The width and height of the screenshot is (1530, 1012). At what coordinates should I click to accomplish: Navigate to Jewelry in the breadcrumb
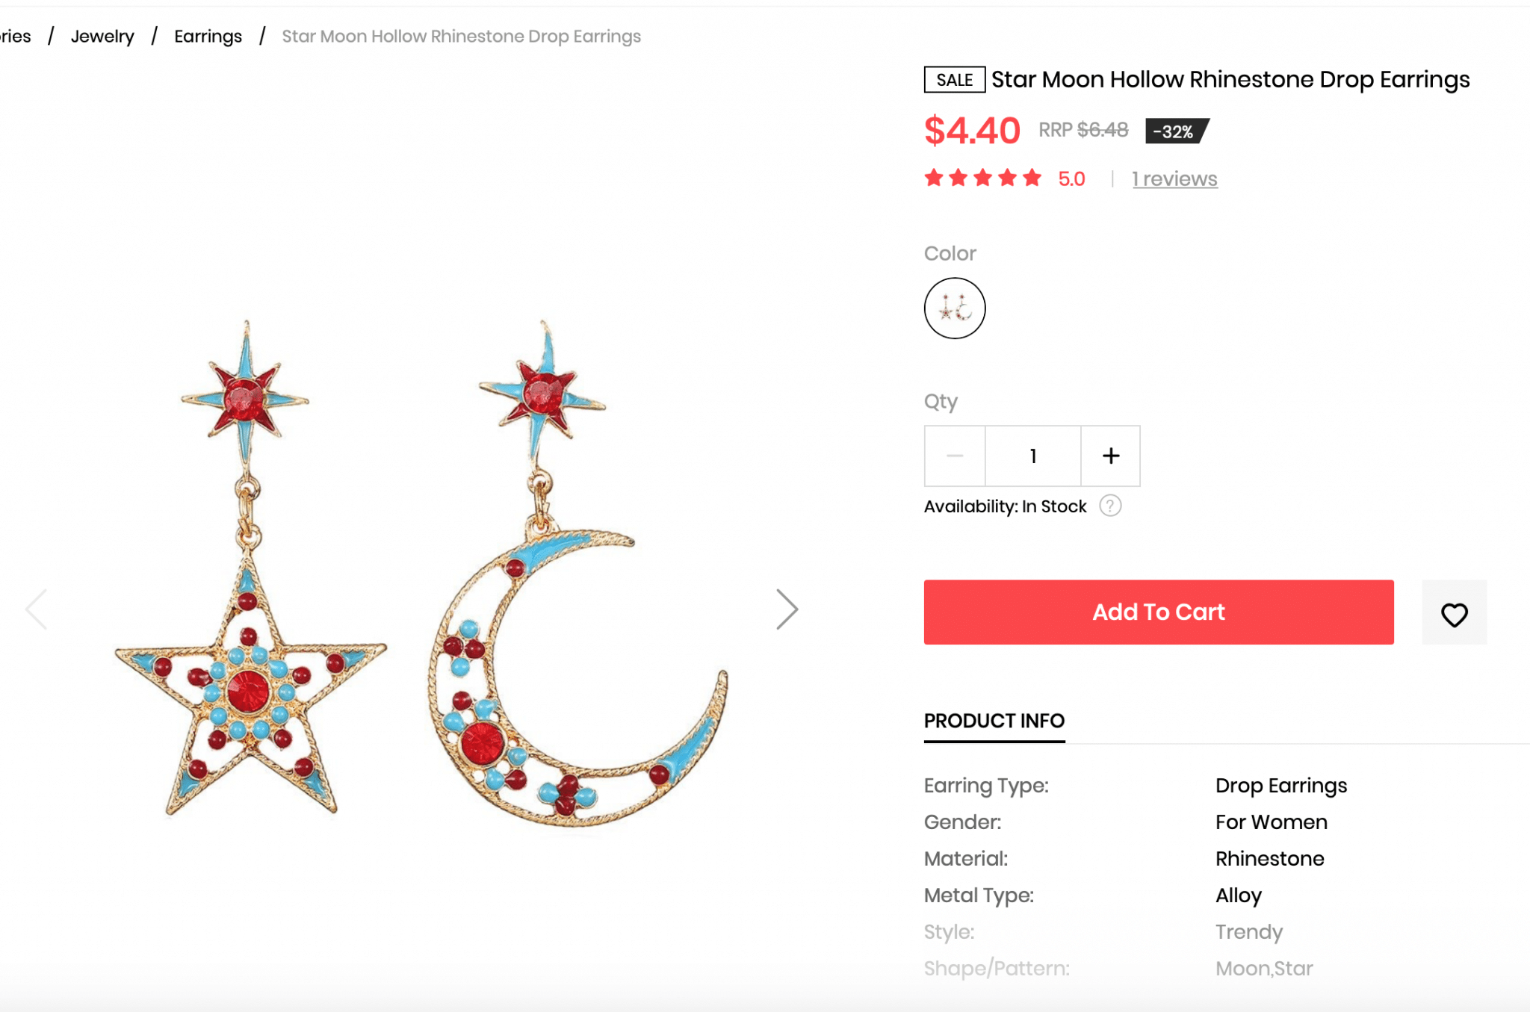[x=102, y=37]
